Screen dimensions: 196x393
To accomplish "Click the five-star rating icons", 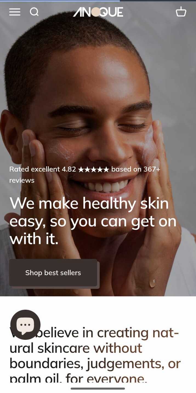I will [93, 169].
